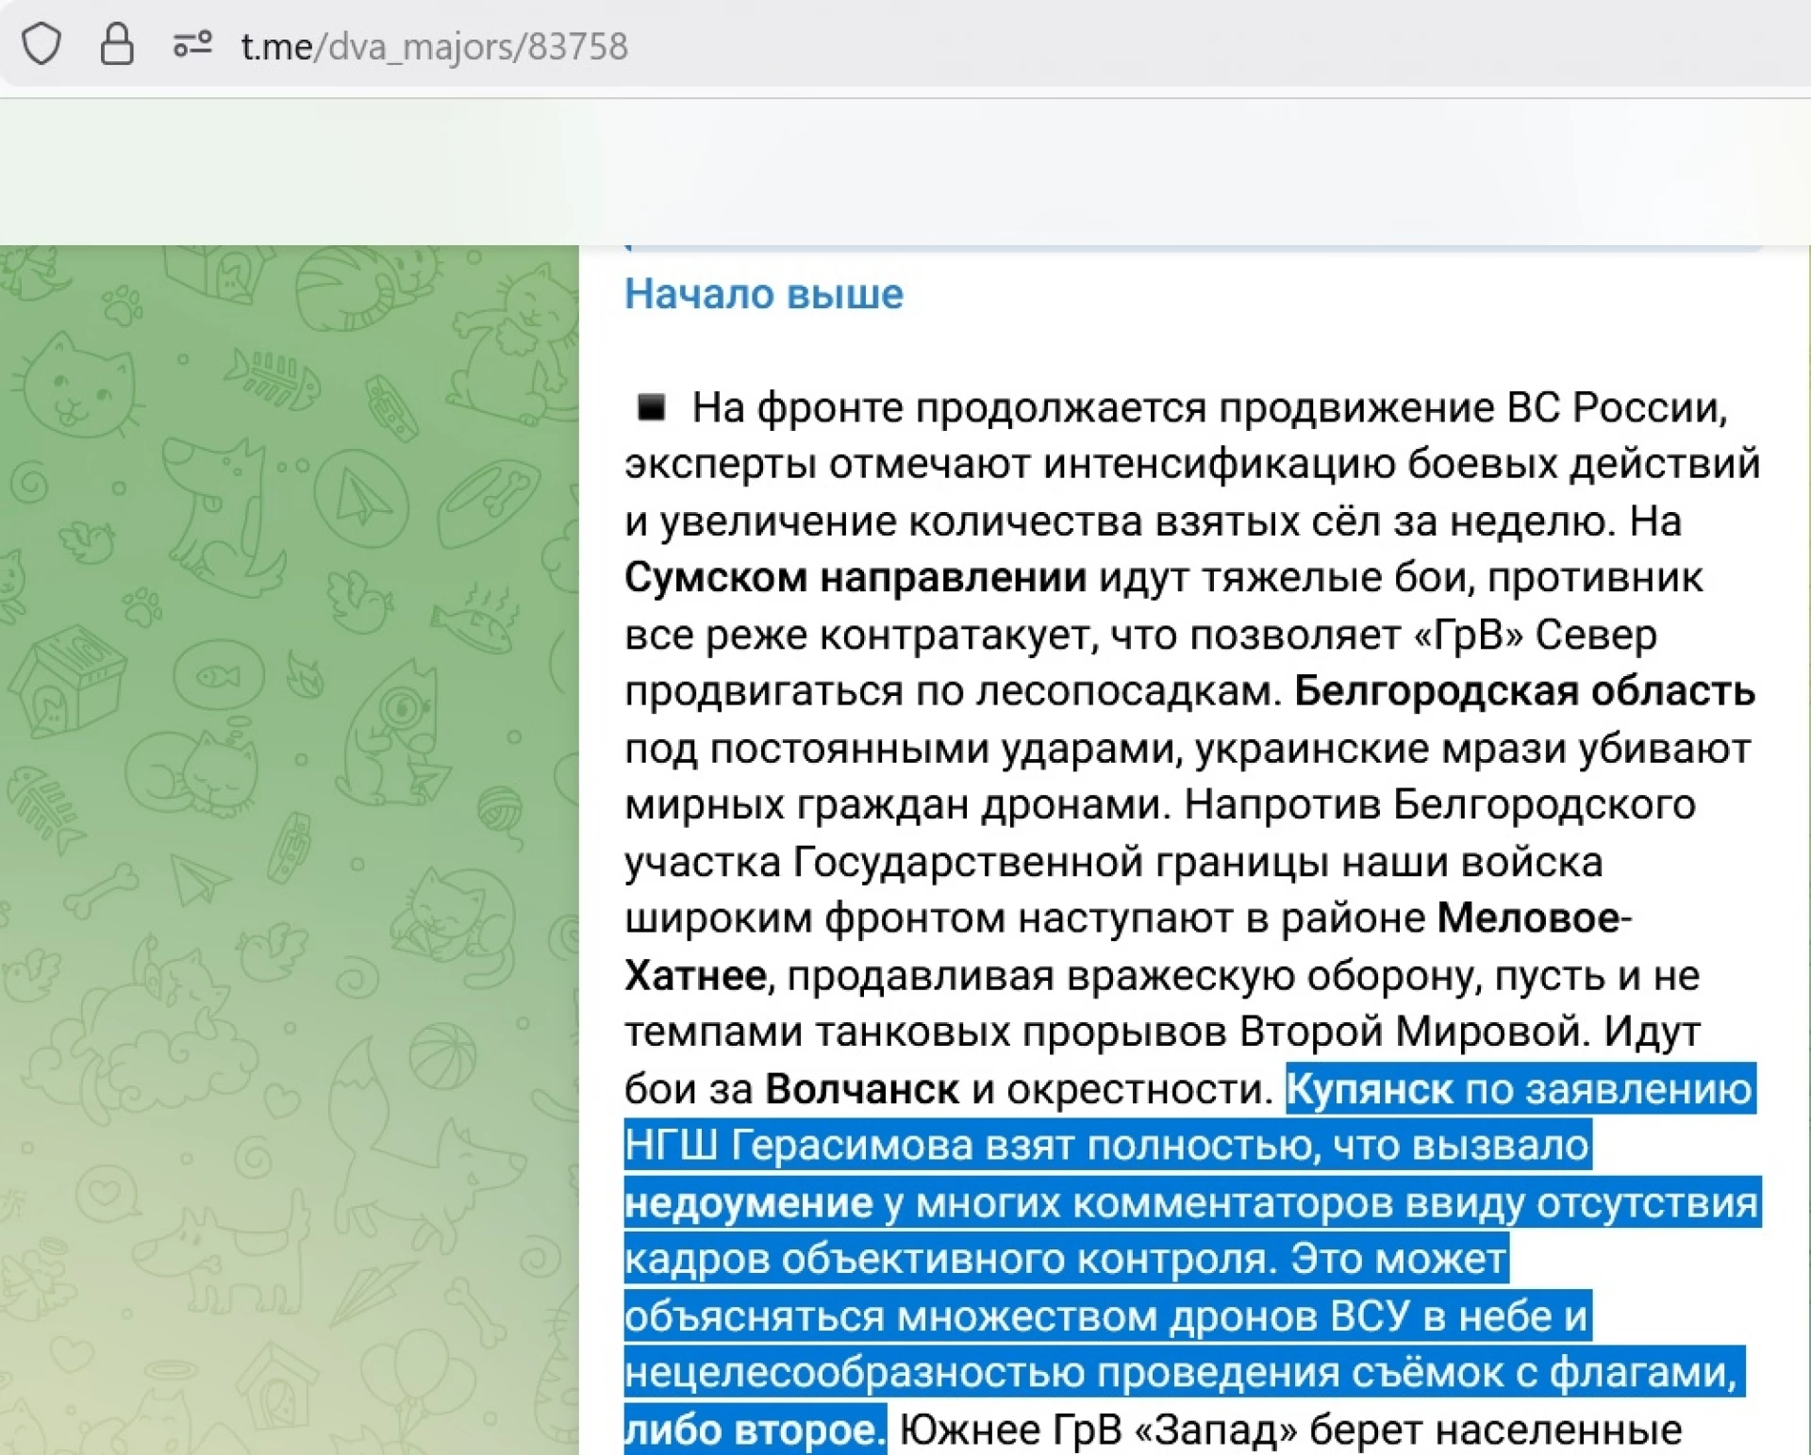
Task: Click the highlighted phrase "либо второе."
Action: (x=754, y=1430)
